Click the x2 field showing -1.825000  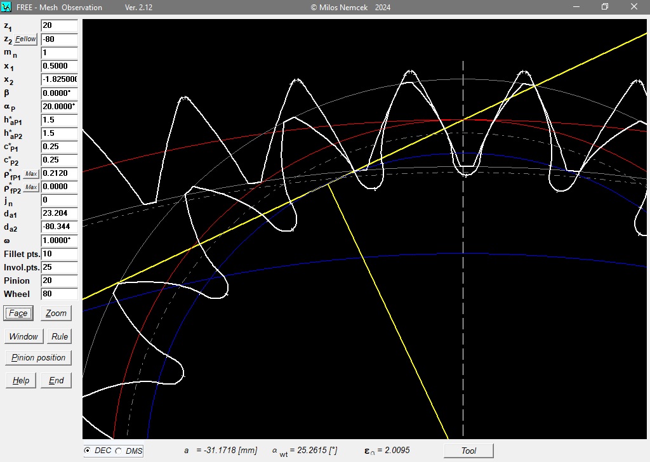pyautogui.click(x=59, y=79)
